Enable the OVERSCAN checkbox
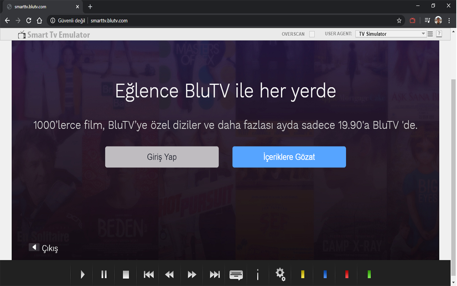The image size is (457, 286). (x=312, y=34)
